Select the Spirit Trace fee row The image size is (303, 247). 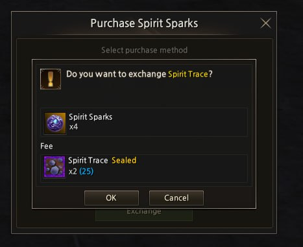144,168
